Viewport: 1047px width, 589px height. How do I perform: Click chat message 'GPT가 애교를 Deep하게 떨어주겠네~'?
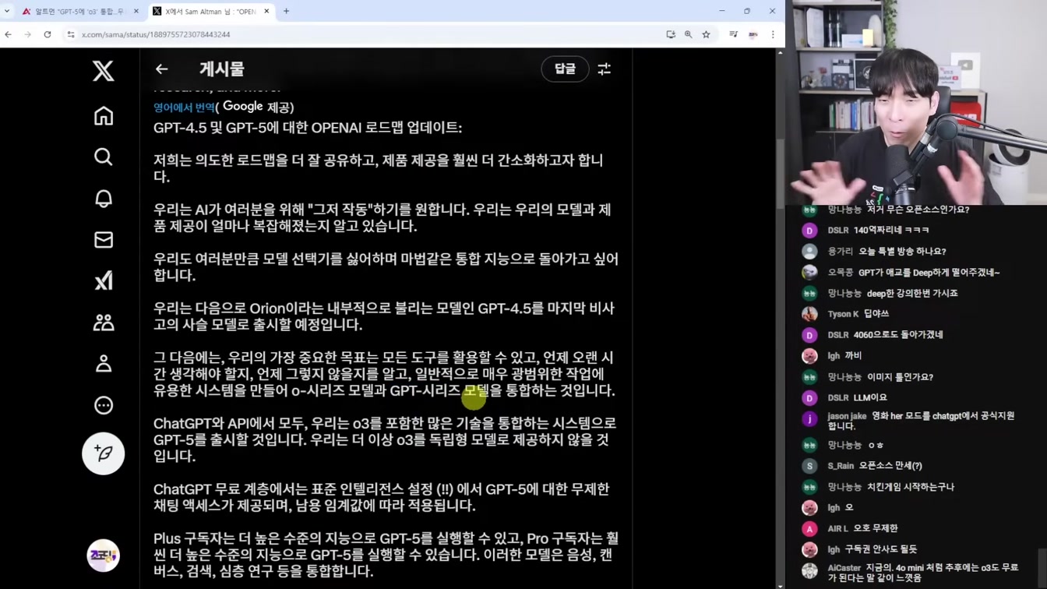929,273
